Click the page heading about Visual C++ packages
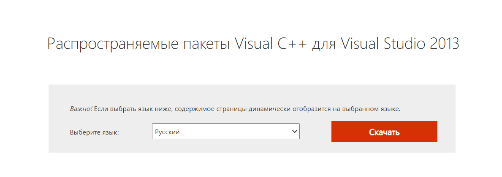 tap(252, 44)
